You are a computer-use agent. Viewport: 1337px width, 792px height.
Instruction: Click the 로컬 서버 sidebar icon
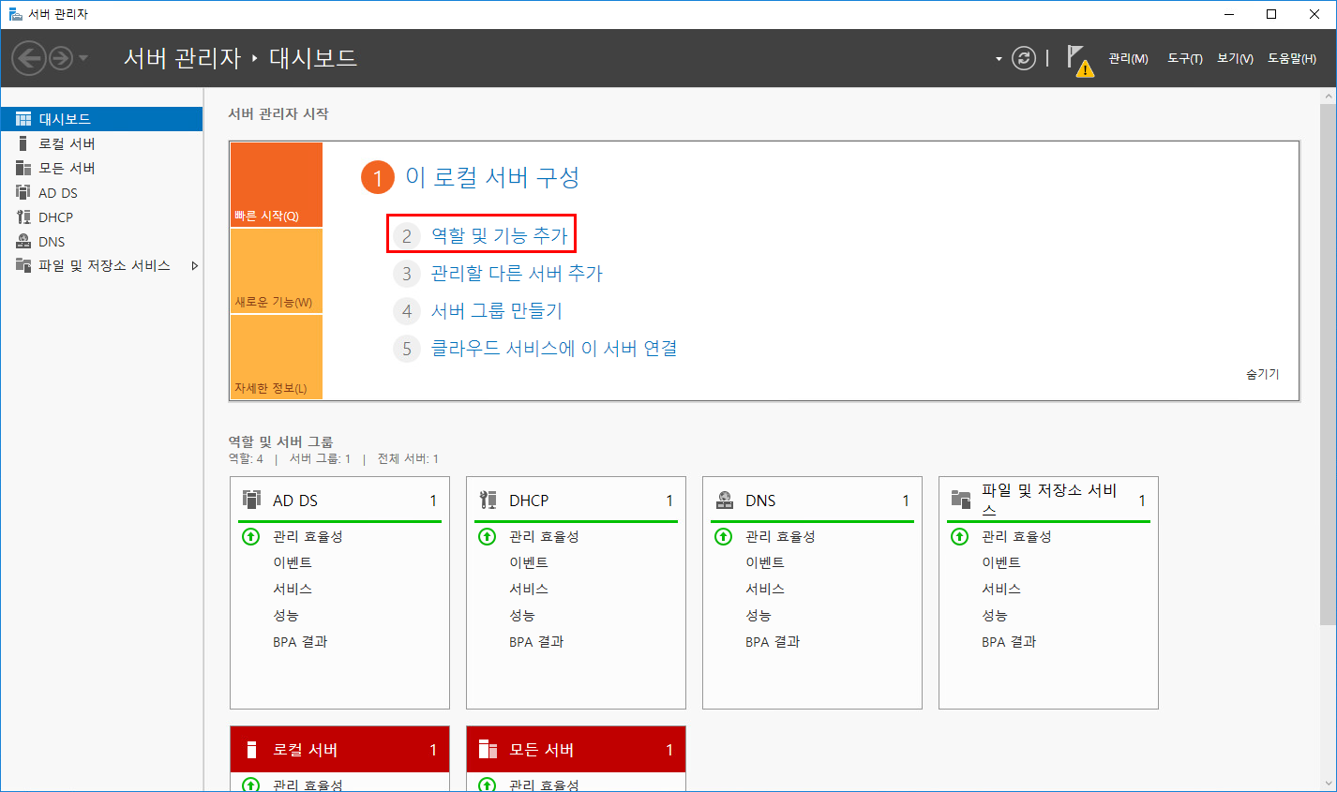(23, 143)
